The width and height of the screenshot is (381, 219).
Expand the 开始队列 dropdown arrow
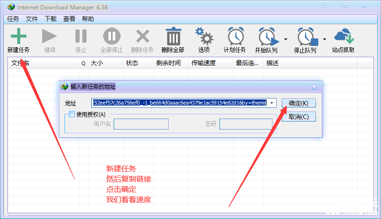[286, 39]
